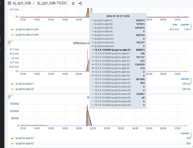This screenshot has width=193, height=148.
Task: Click the info icon on the Difference panel
Action: [x=9, y=42]
